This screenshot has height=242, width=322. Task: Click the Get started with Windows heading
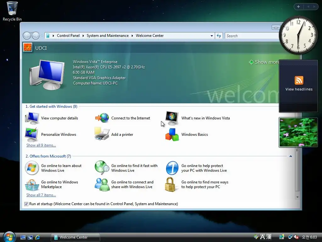(51, 107)
